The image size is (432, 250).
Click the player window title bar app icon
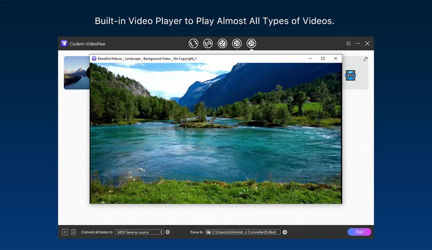(94, 59)
